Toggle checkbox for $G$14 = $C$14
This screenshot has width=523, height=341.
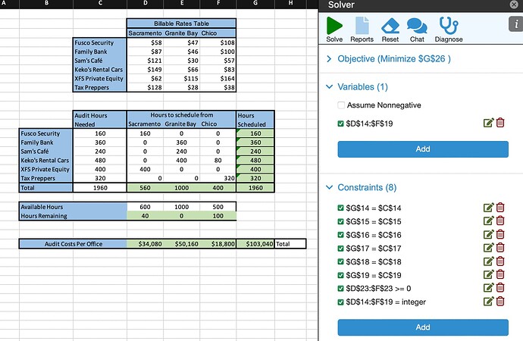[x=340, y=208]
